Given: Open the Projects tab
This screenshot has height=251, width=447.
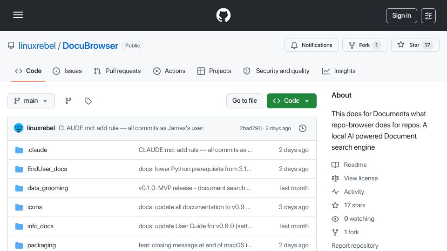Looking at the screenshot, I should [214, 71].
